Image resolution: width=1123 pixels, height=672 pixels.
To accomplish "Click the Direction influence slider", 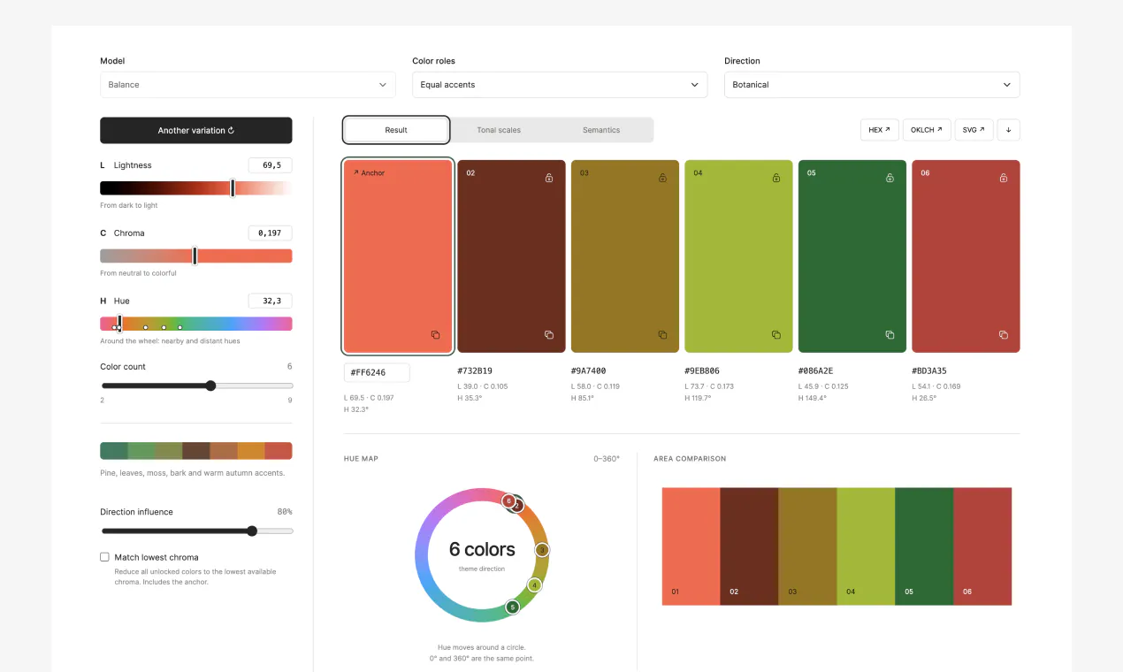I will click(x=196, y=531).
